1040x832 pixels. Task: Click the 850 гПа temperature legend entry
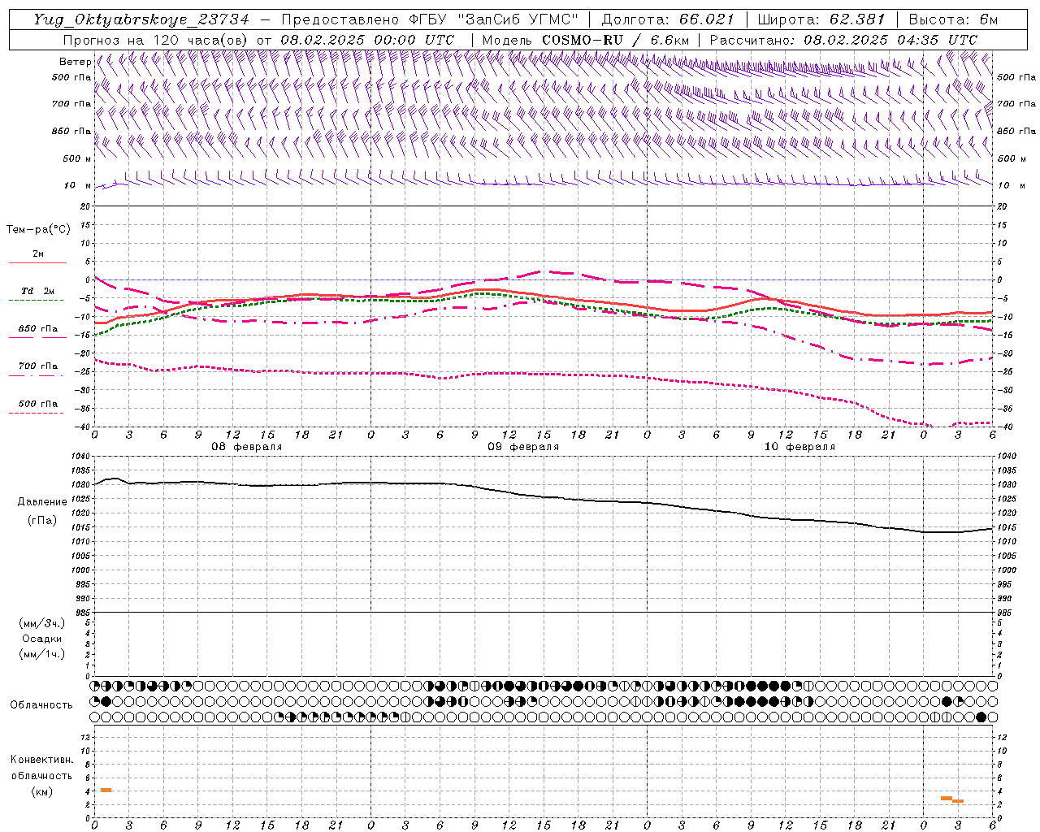38,329
